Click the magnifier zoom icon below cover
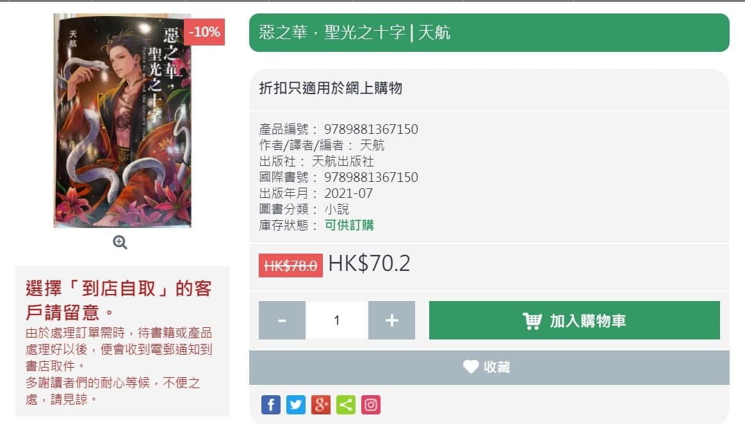Image resolution: width=745 pixels, height=424 pixels. pyautogui.click(x=120, y=243)
